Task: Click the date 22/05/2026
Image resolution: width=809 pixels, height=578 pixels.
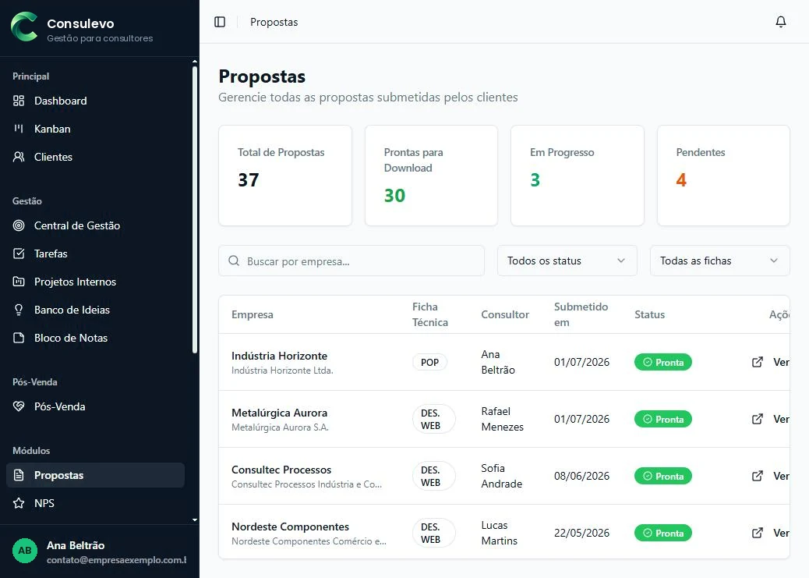Action: pyautogui.click(x=581, y=533)
